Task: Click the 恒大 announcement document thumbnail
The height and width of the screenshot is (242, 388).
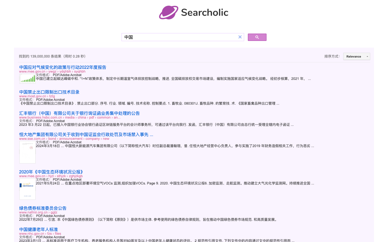Action: click(27, 152)
